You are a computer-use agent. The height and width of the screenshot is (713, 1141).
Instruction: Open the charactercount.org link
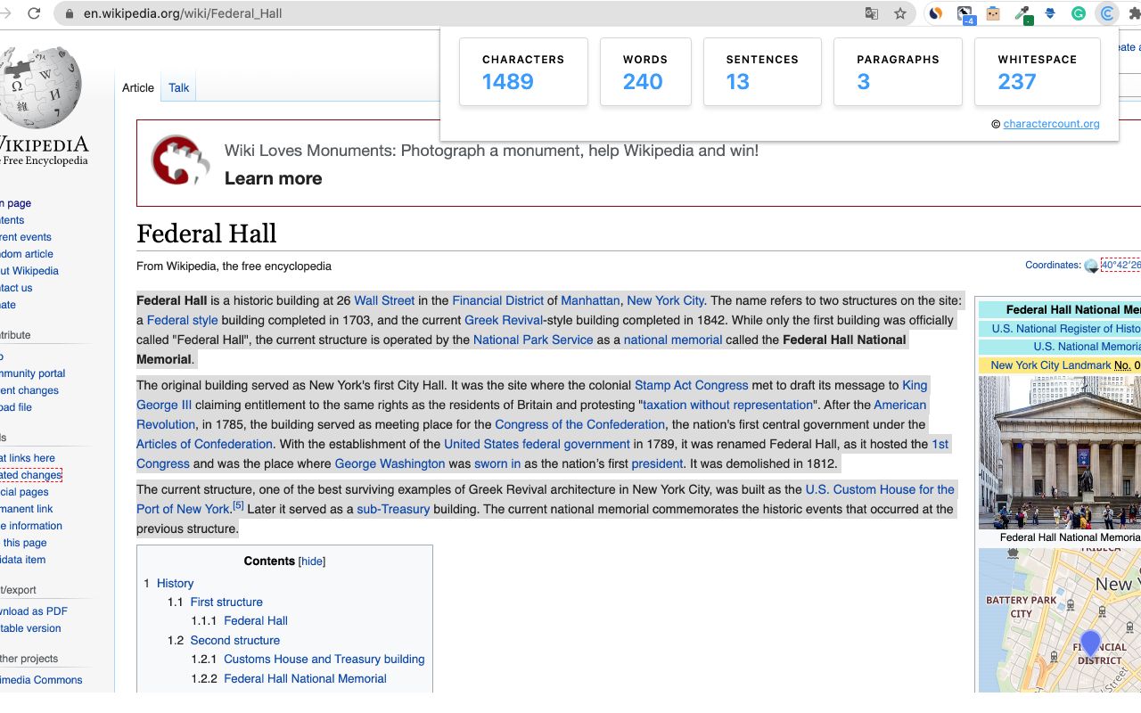pos(1051,124)
